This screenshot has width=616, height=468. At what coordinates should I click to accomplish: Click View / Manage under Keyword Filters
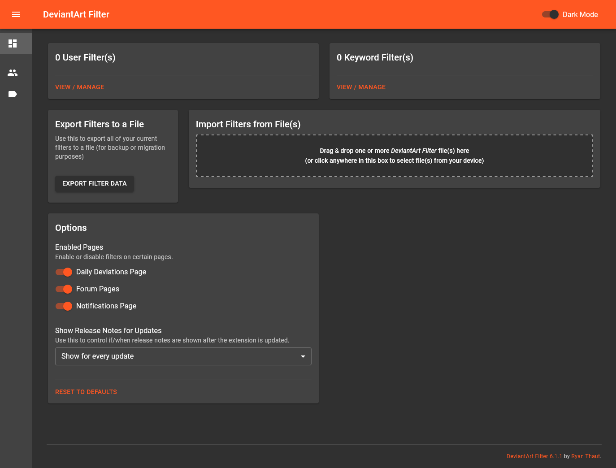pos(361,87)
